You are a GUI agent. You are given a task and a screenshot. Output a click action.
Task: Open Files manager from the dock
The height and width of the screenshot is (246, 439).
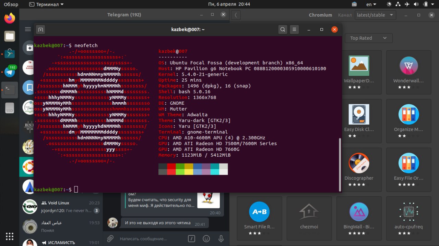(10, 36)
